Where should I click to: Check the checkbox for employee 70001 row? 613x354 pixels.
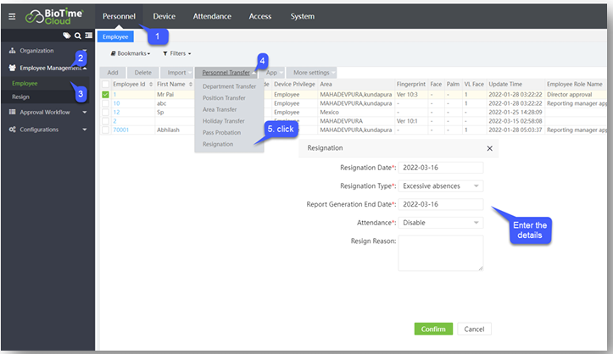tap(105, 130)
